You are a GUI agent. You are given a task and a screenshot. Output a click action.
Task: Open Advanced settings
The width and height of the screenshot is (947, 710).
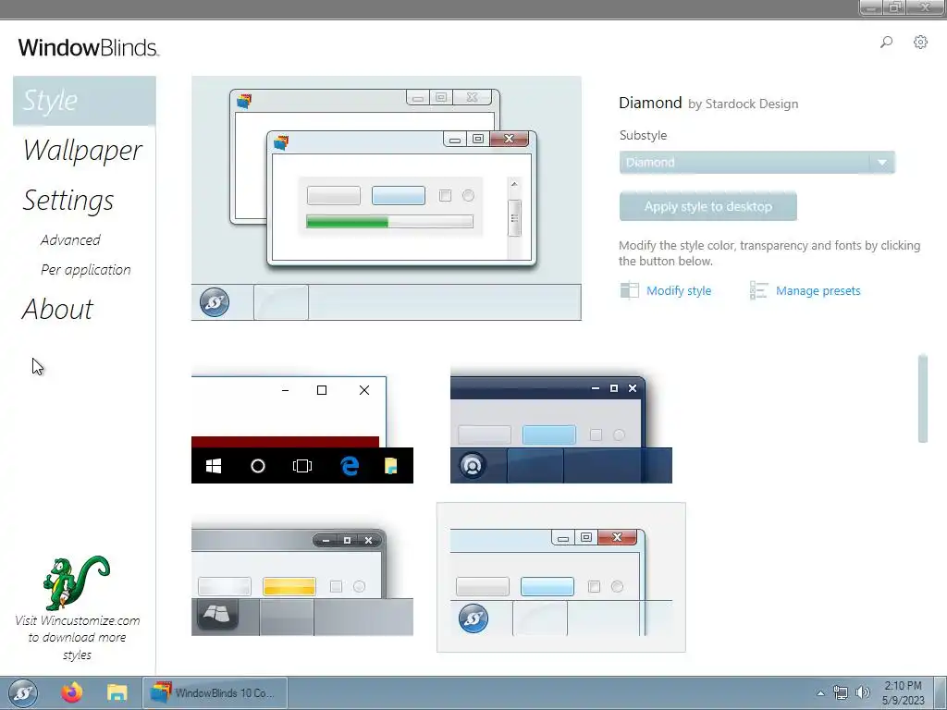(x=70, y=239)
